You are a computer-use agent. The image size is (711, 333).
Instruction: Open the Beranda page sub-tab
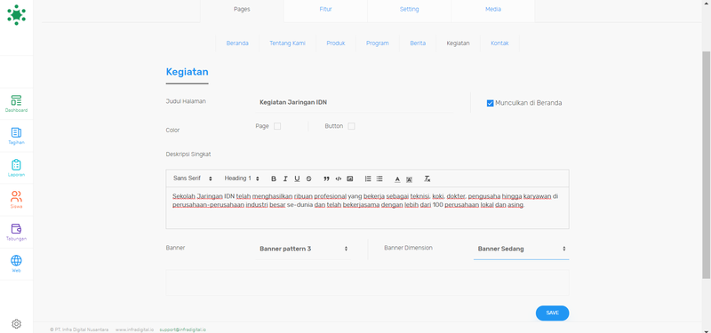[237, 44]
